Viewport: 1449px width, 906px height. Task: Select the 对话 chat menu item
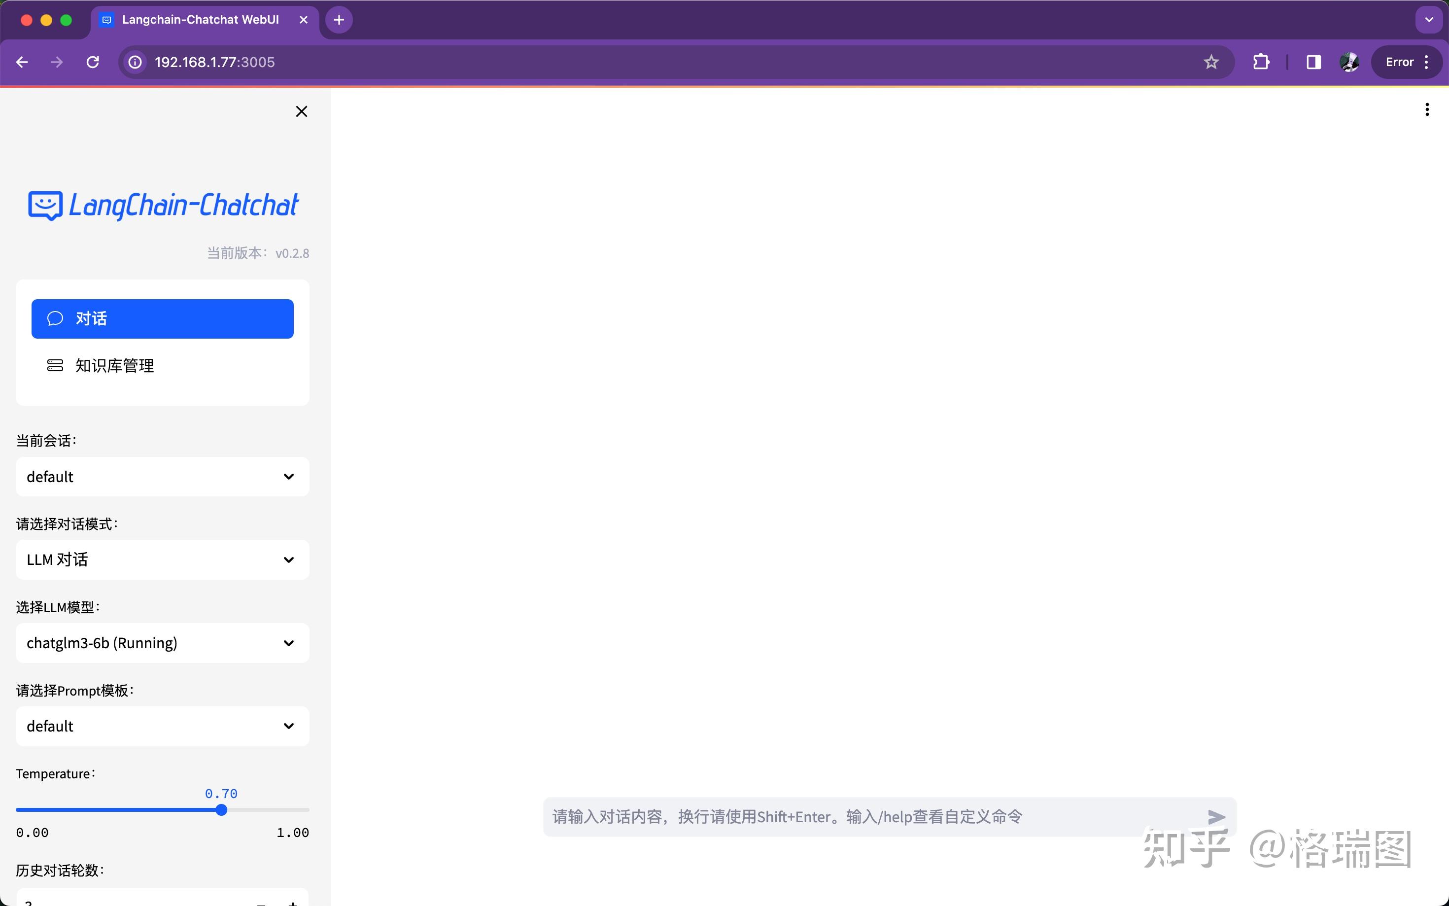tap(162, 319)
